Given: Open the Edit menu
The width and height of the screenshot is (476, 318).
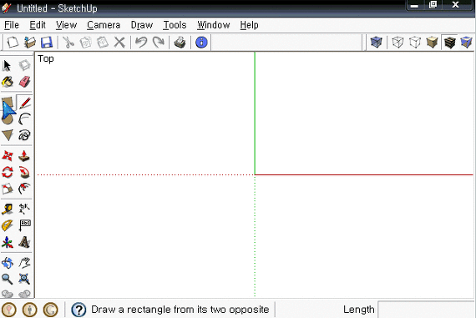Looking at the screenshot, I should 38,25.
